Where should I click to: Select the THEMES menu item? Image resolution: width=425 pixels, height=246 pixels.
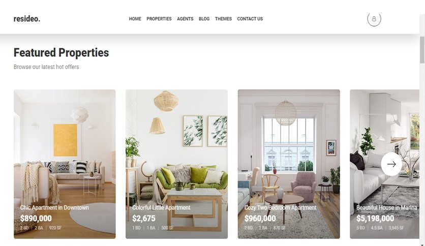click(x=223, y=19)
